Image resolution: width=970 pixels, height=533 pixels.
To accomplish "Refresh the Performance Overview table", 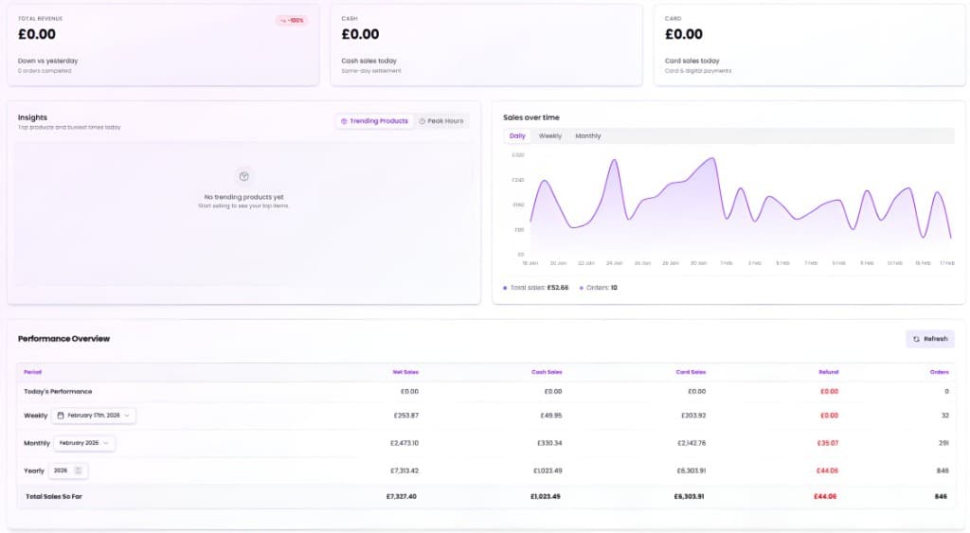I will tap(930, 339).
